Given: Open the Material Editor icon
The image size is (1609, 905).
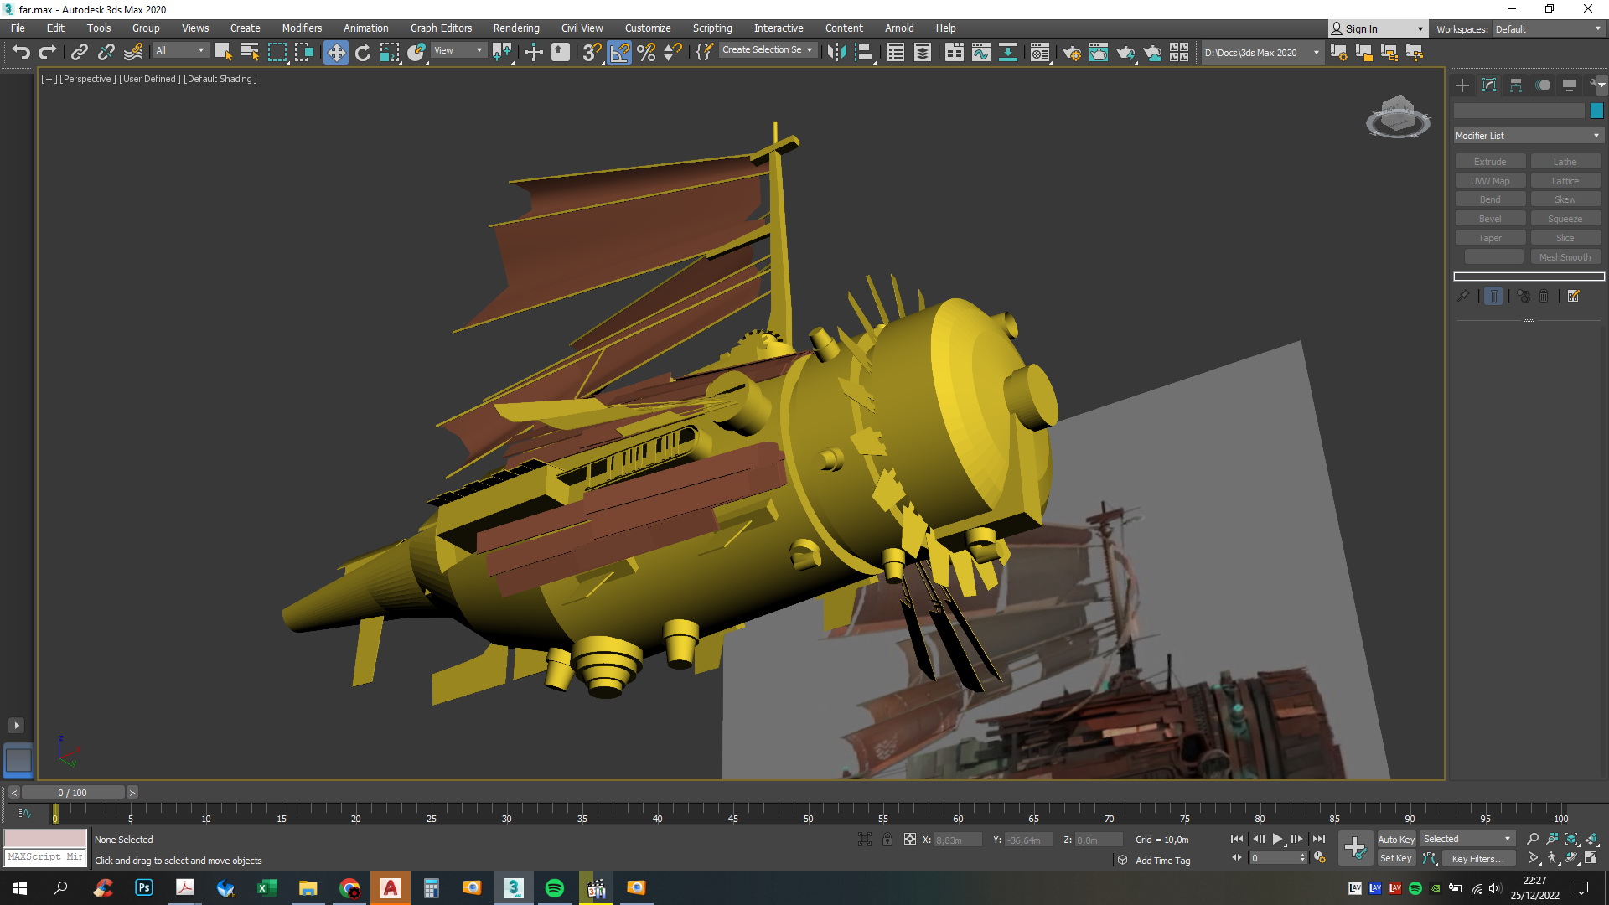Looking at the screenshot, I should pyautogui.click(x=1040, y=53).
